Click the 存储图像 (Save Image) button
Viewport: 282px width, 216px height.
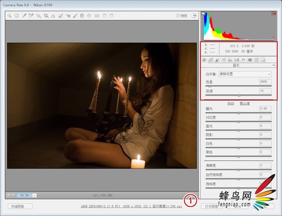pyautogui.click(x=20, y=206)
